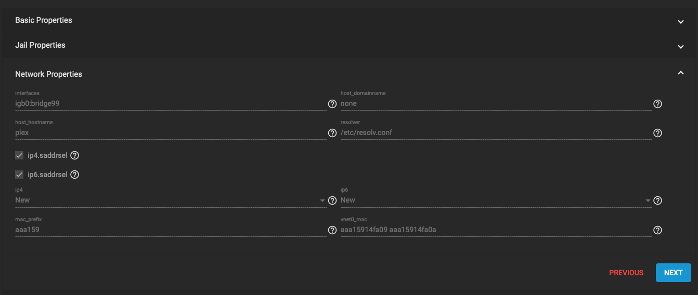Open help icon for interfaces field
The height and width of the screenshot is (295, 698).
332,104
